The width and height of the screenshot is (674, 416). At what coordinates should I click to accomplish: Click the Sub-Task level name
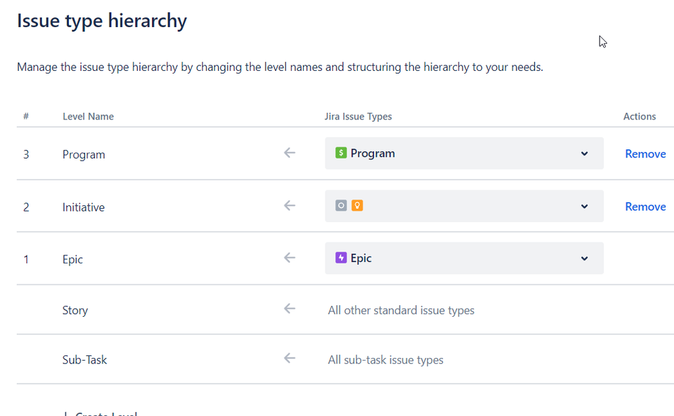[x=84, y=360]
